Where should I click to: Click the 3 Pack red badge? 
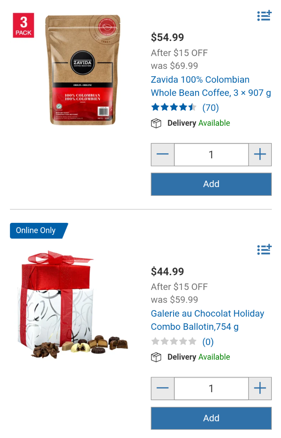(x=23, y=25)
